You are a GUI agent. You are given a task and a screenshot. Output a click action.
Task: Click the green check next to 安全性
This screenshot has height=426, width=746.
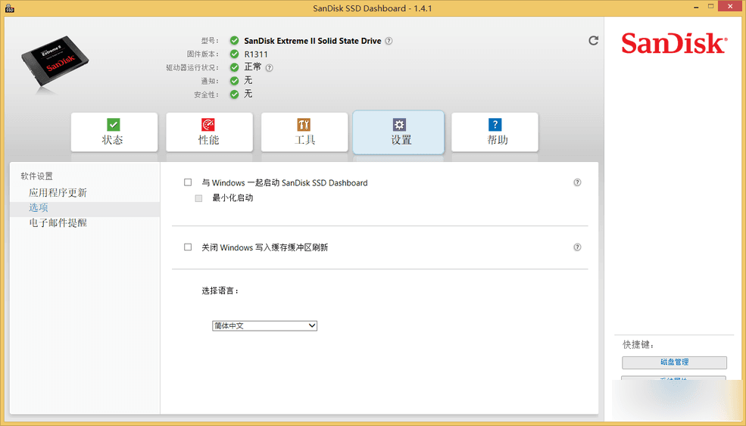click(x=234, y=94)
